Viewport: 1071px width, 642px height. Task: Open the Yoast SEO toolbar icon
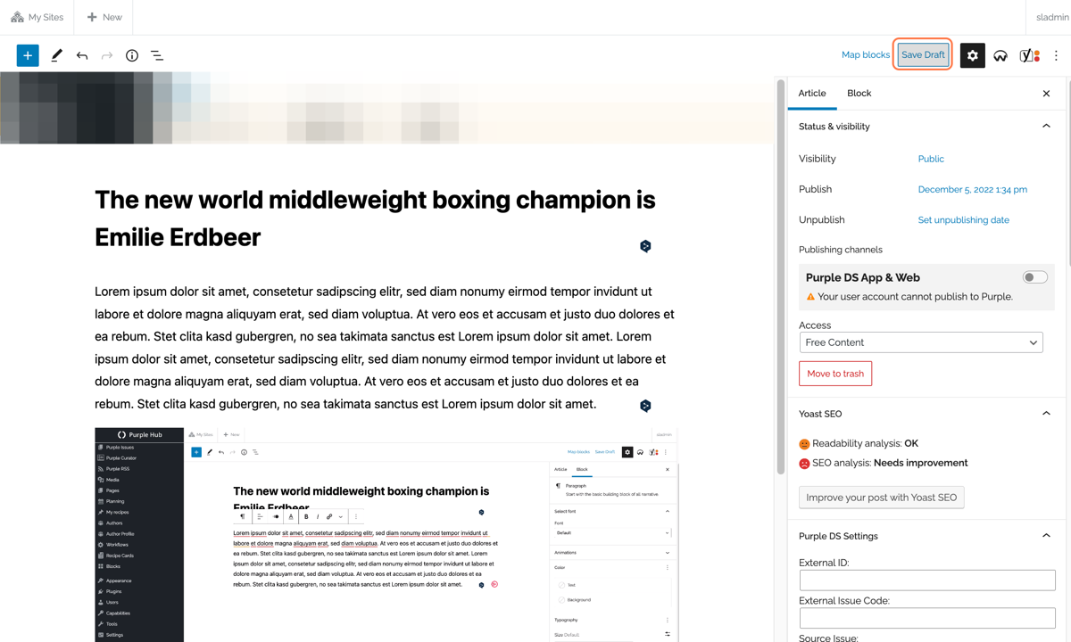[1029, 55]
